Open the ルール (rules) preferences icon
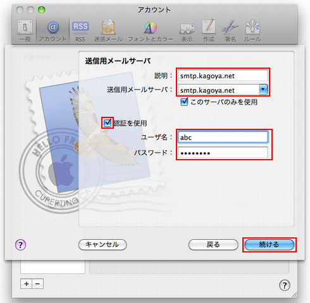 tap(252, 31)
